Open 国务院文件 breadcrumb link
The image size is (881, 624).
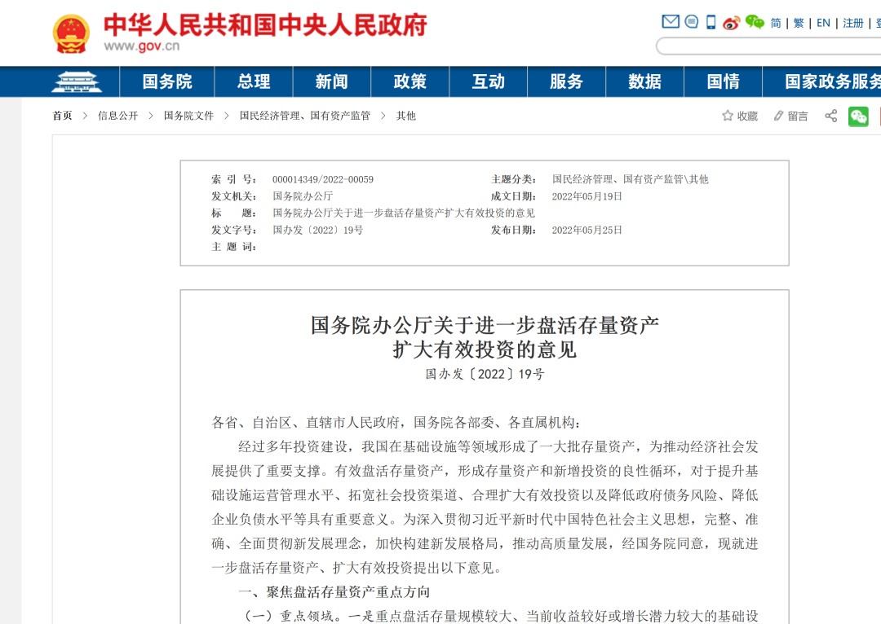pyautogui.click(x=188, y=116)
